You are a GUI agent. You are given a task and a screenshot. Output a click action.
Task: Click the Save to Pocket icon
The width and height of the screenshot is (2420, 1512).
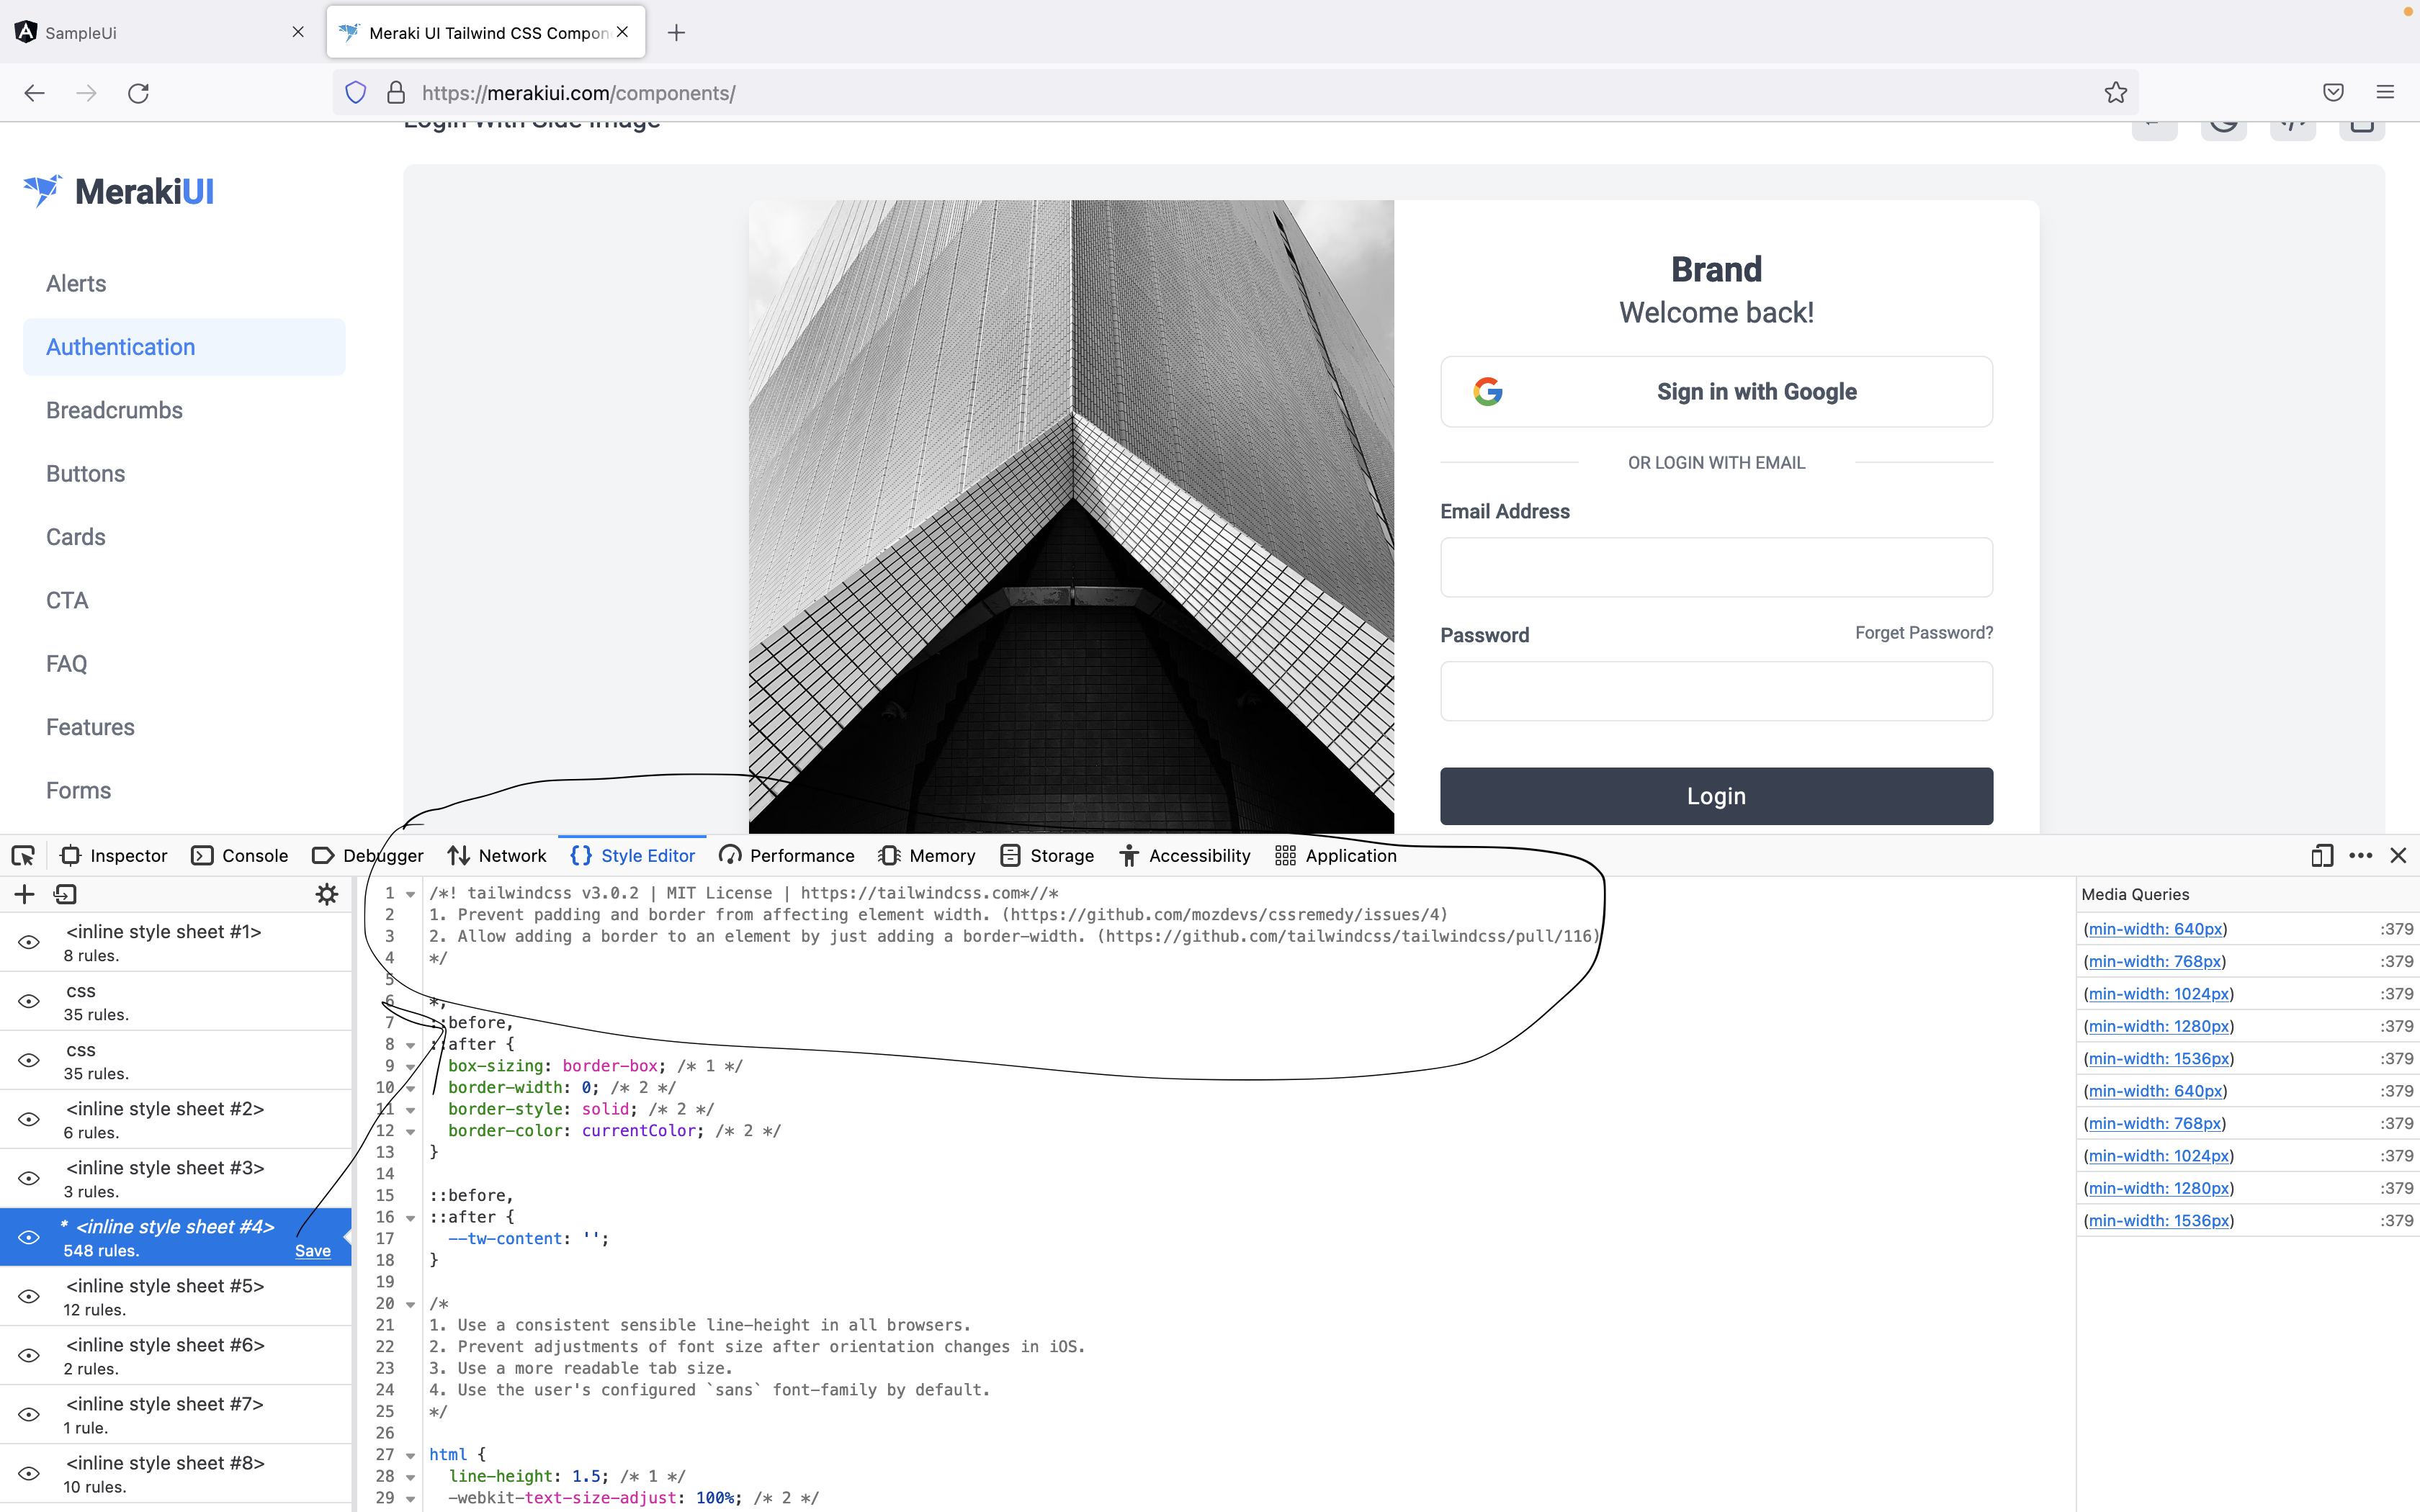pyautogui.click(x=2333, y=93)
